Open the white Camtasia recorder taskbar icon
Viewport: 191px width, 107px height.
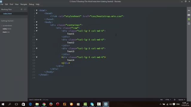[99, 104]
